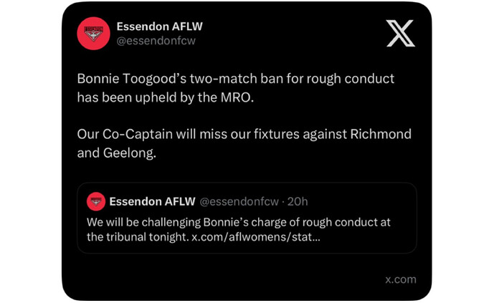Click the X logo in the card corner
This screenshot has width=494, height=303.
pos(400,33)
